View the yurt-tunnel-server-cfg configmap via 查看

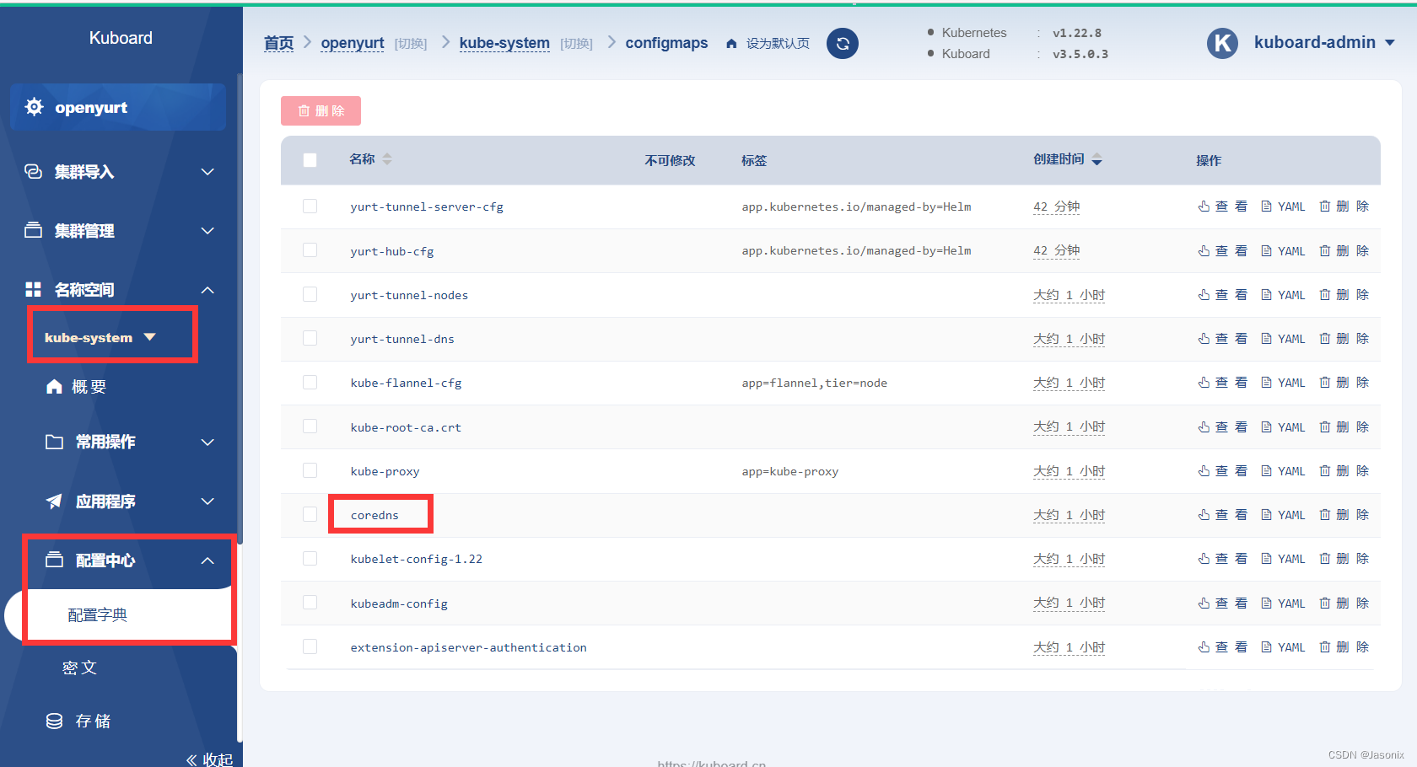[1222, 206]
